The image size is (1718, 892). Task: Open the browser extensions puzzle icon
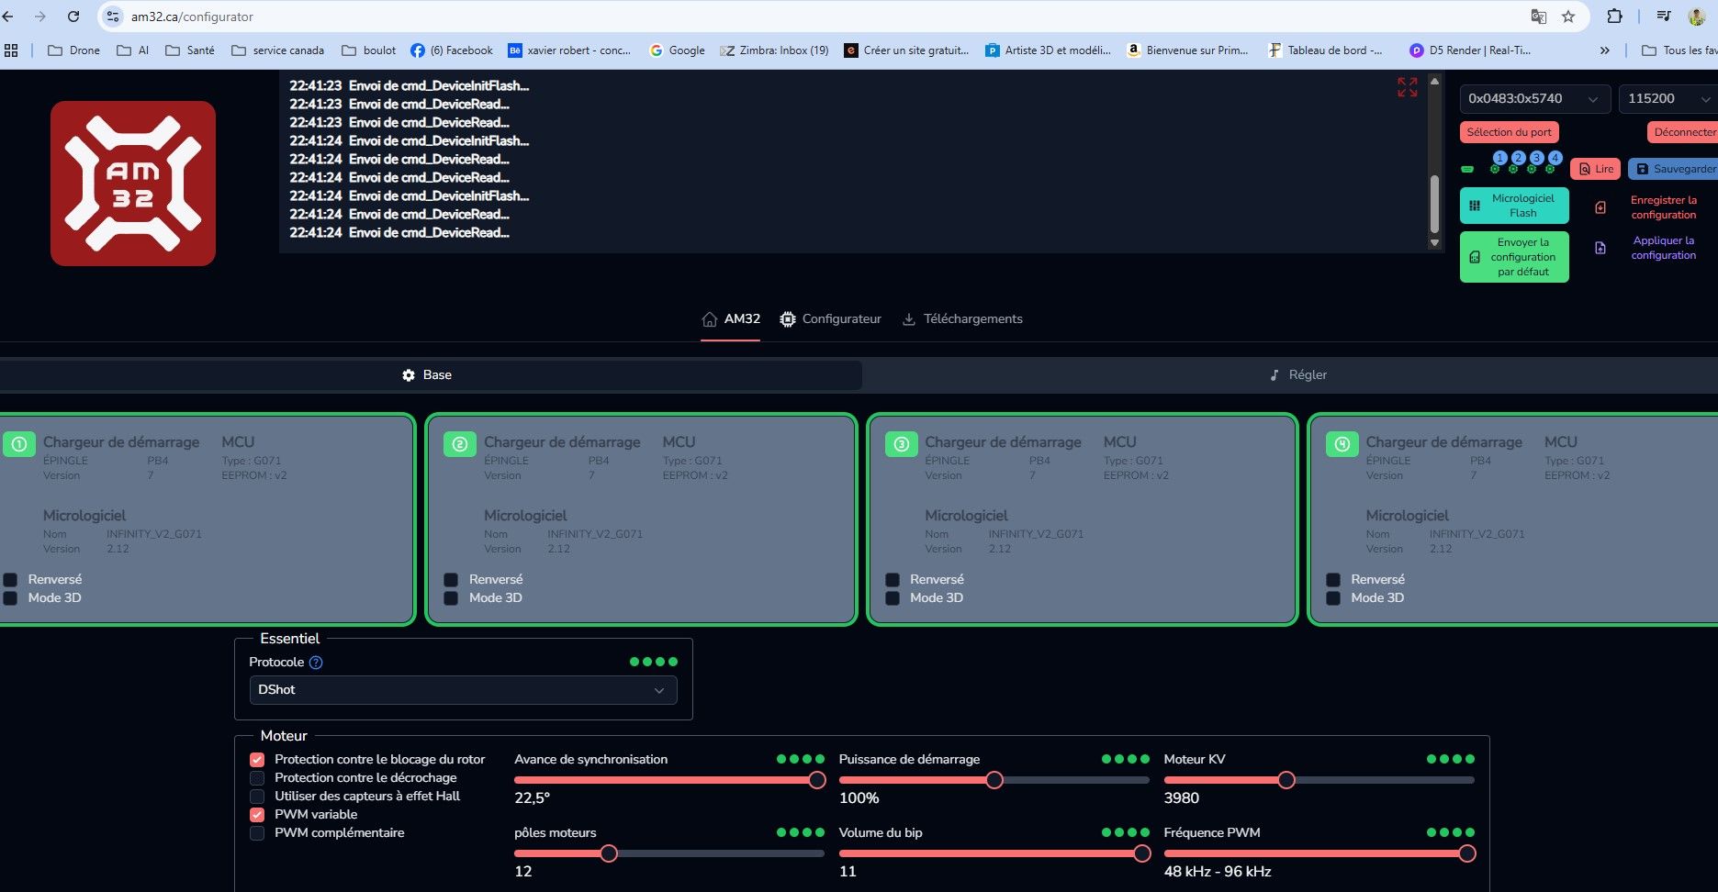(x=1614, y=17)
